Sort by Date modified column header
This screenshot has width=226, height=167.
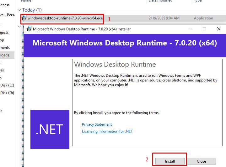click(160, 1)
